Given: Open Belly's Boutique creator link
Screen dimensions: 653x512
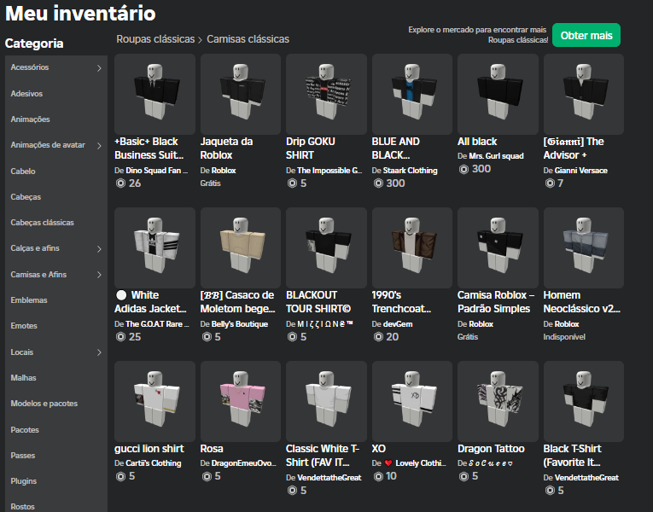Looking at the screenshot, I should 240,324.
